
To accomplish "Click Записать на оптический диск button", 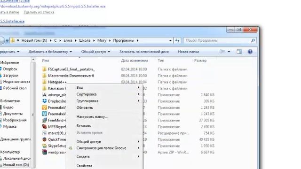I will click(x=144, y=52).
